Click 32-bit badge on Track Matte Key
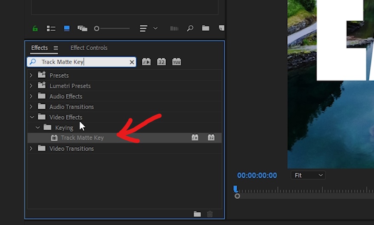Image resolution: width=374 pixels, height=225 pixels. coord(211,138)
